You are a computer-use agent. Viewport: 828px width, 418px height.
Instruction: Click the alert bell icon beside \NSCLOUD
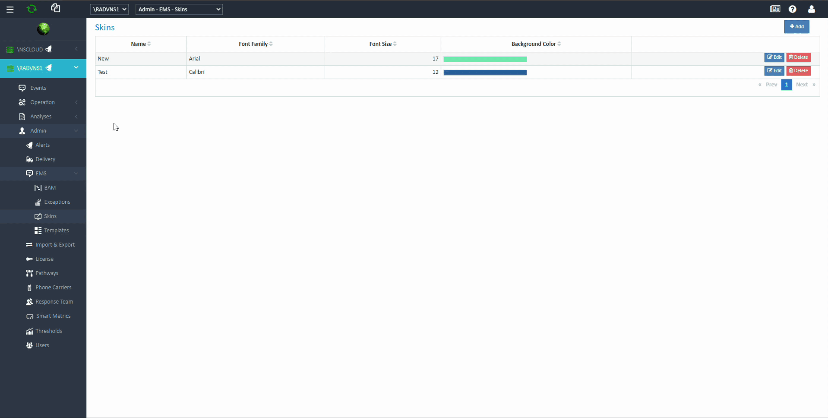pyautogui.click(x=49, y=49)
